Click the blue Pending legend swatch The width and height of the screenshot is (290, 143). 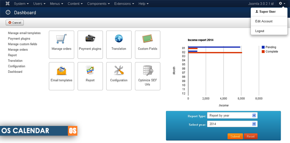point(263,47)
